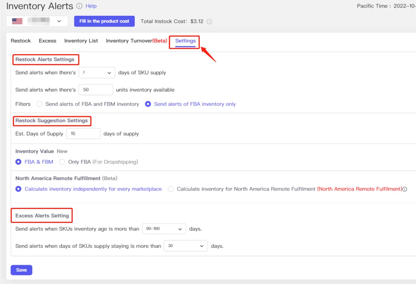
Task: Click the Save button
Action: 21,270
